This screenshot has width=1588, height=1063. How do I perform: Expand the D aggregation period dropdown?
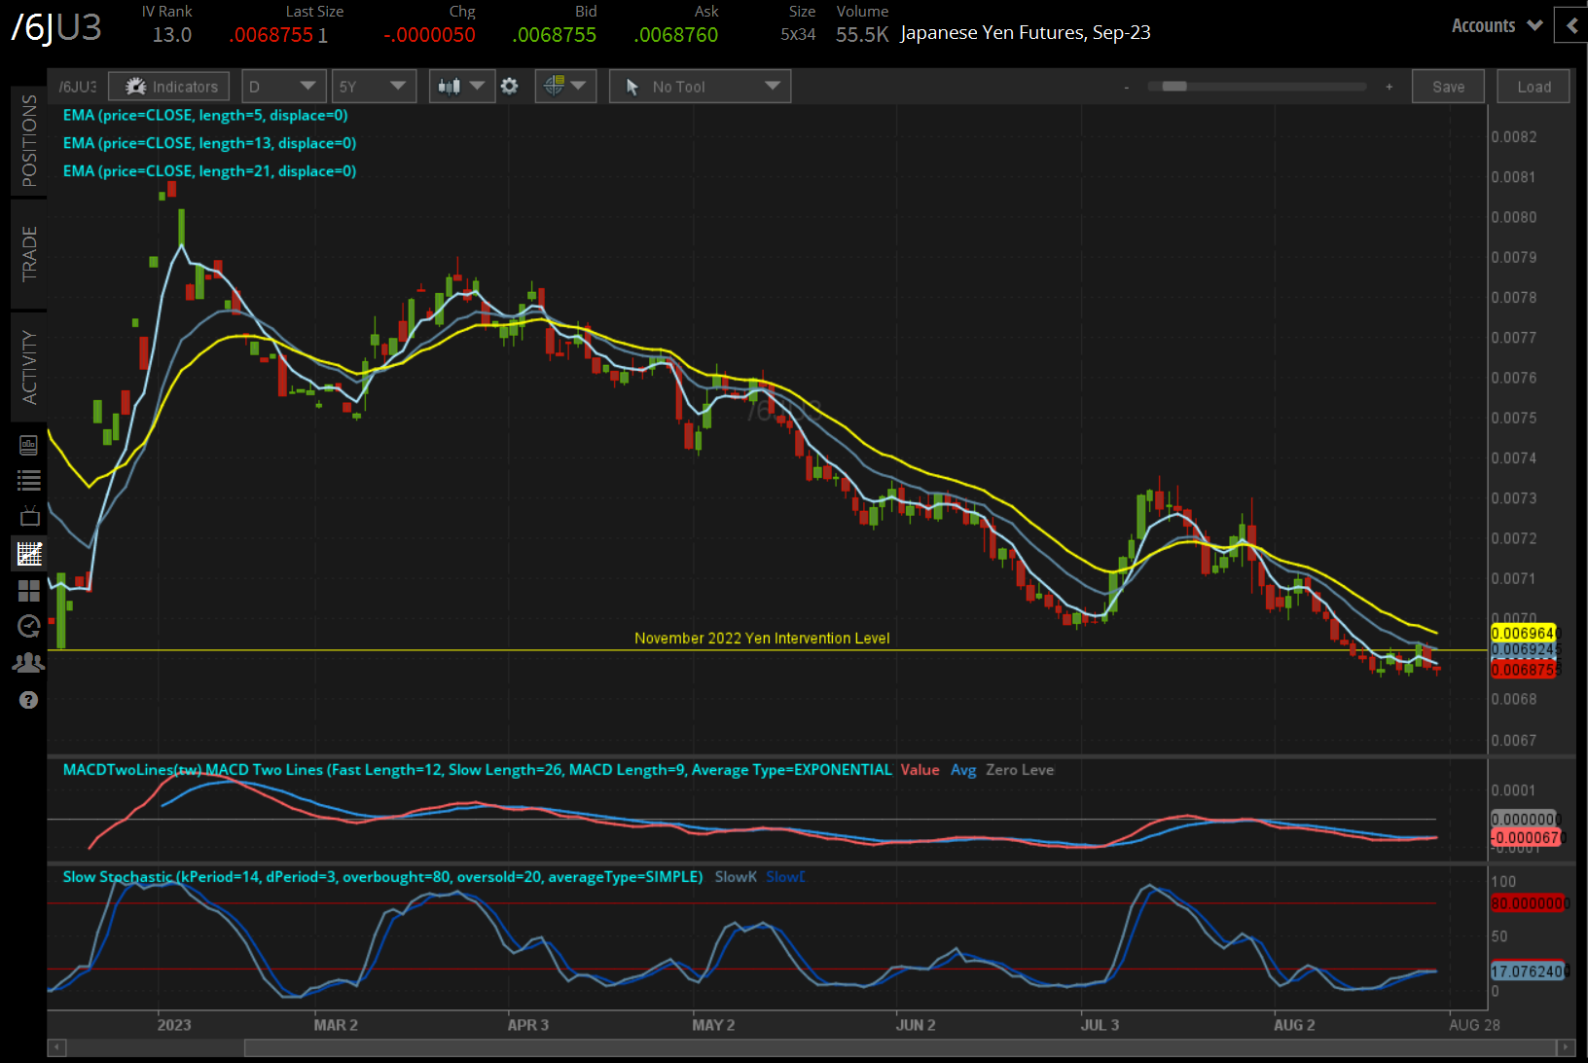coord(283,87)
